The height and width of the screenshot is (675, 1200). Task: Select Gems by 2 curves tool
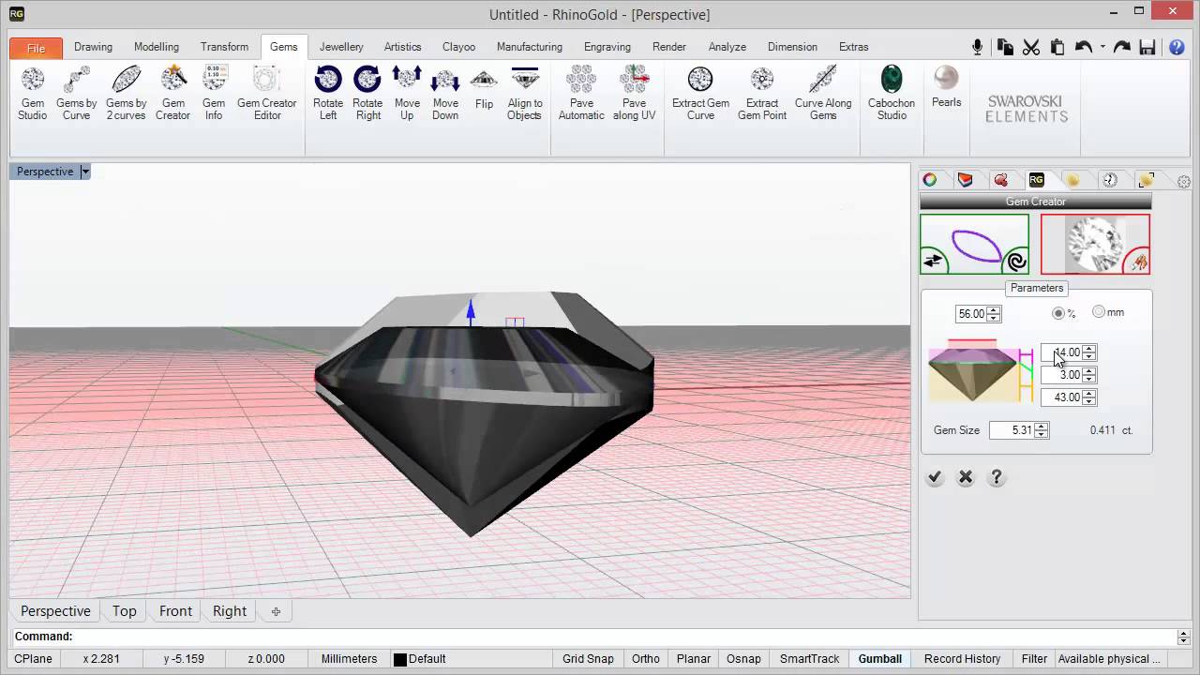(x=126, y=94)
